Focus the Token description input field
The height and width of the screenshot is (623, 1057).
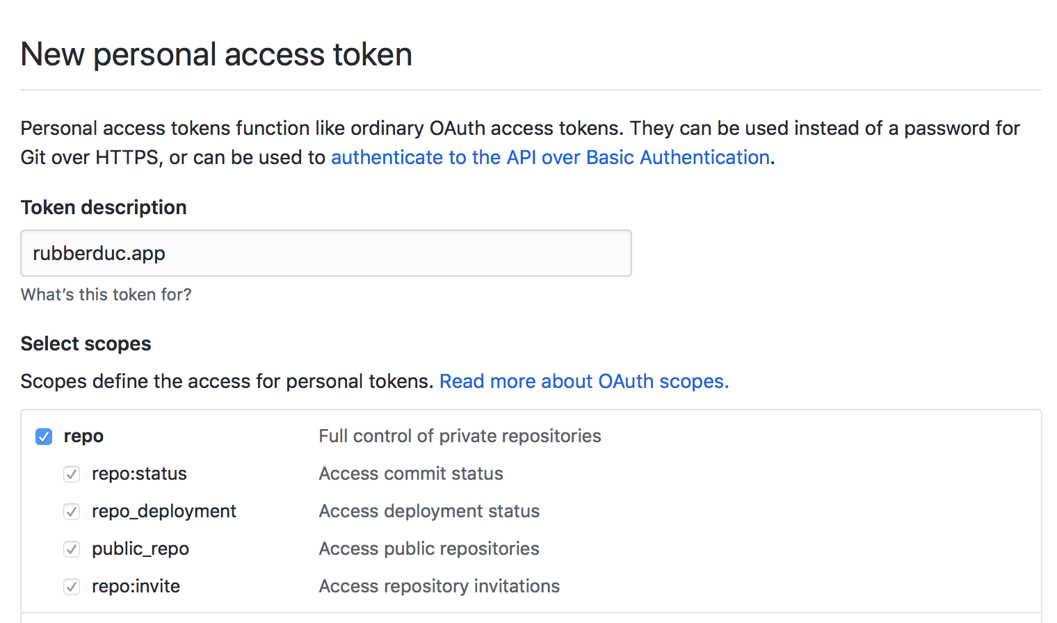pos(326,253)
